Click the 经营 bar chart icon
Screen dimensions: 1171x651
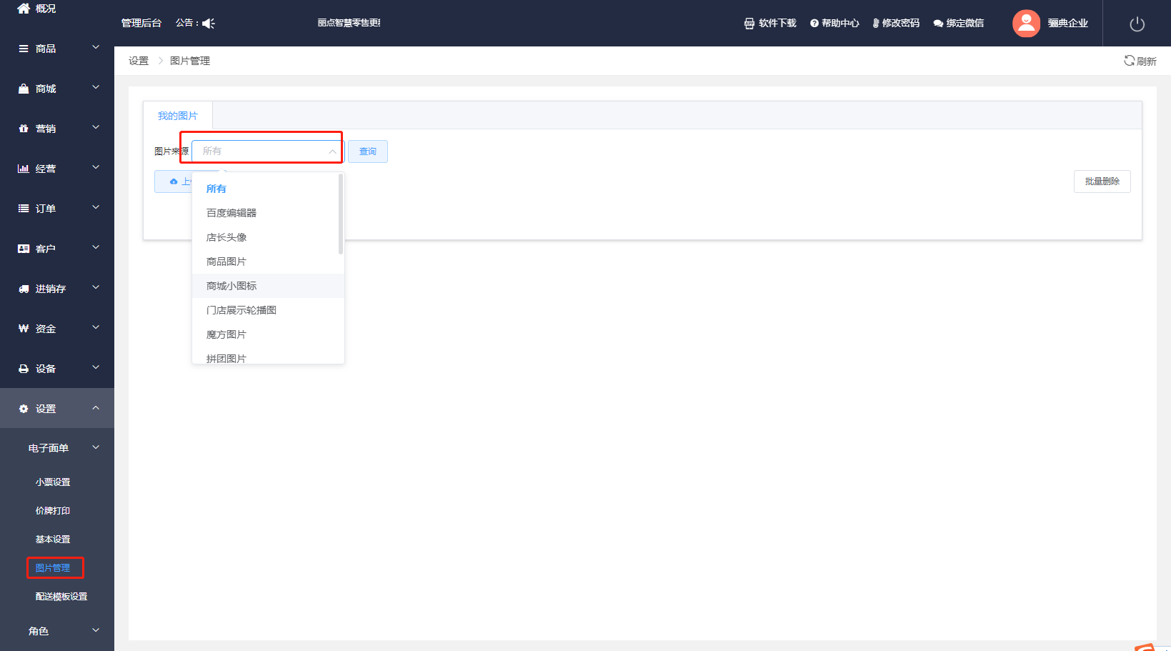click(x=24, y=169)
